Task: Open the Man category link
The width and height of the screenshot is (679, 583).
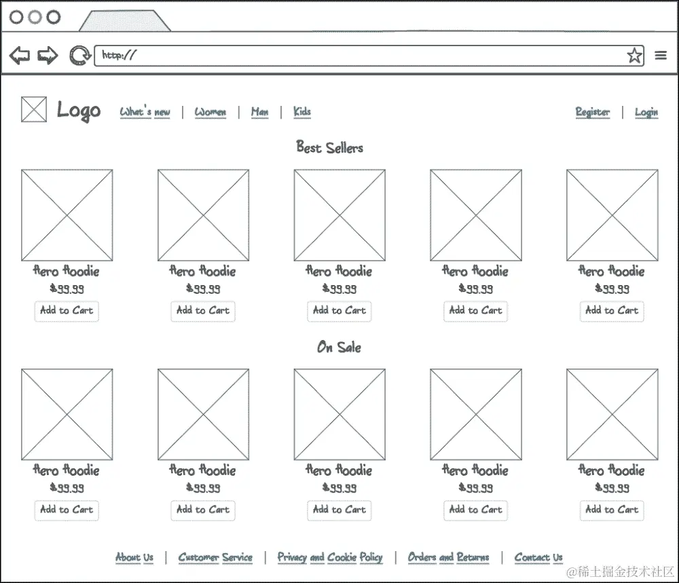Action: tap(259, 112)
